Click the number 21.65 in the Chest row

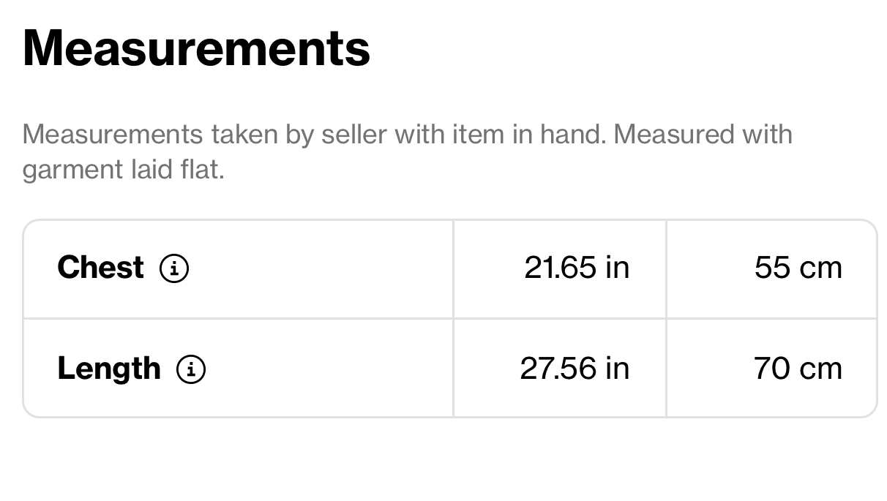561,268
